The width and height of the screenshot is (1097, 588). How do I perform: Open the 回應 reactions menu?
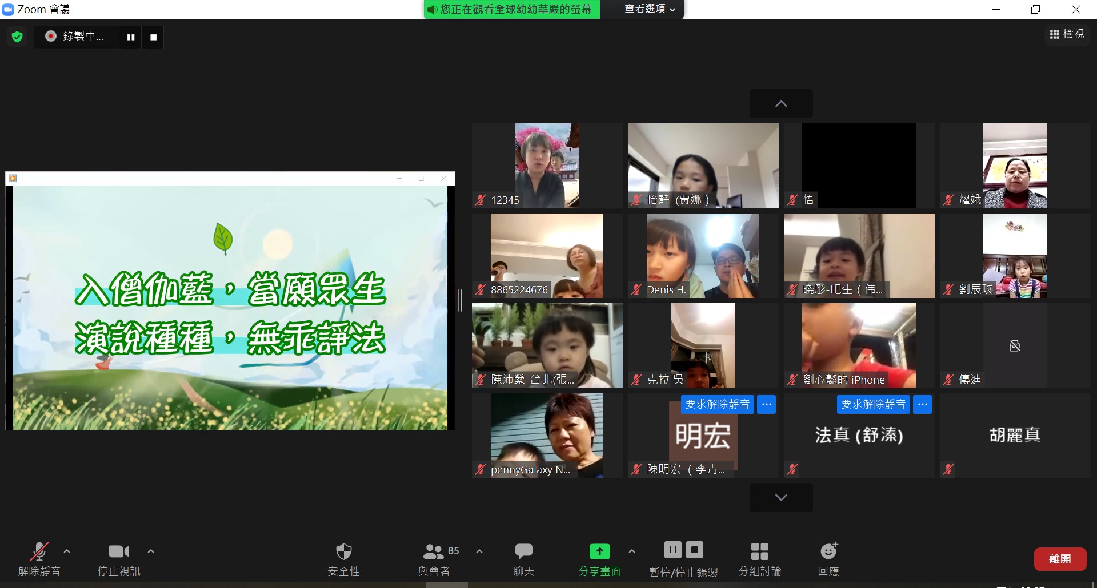(x=828, y=559)
